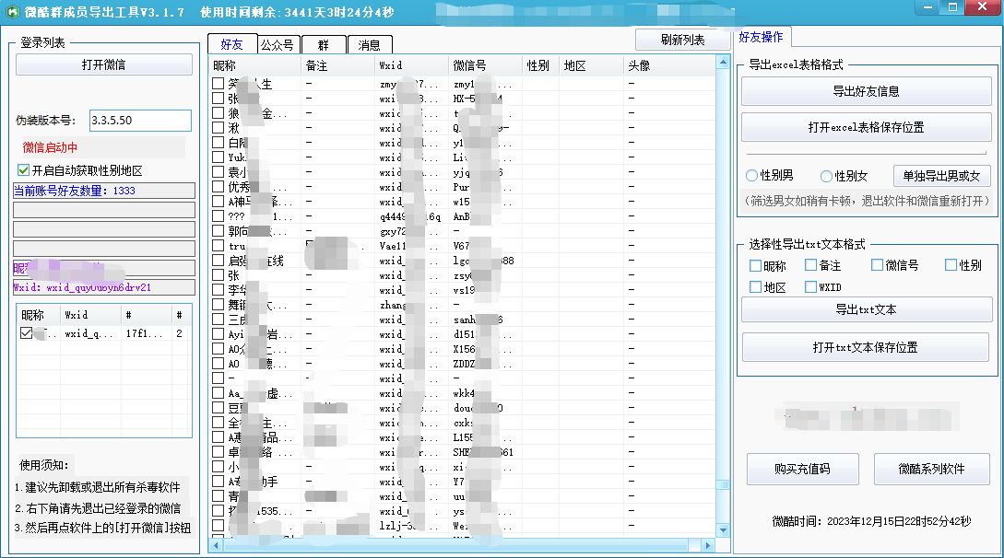Image resolution: width=1004 pixels, height=558 pixels.
Task: Switch to the 群 tab
Action: (x=323, y=44)
